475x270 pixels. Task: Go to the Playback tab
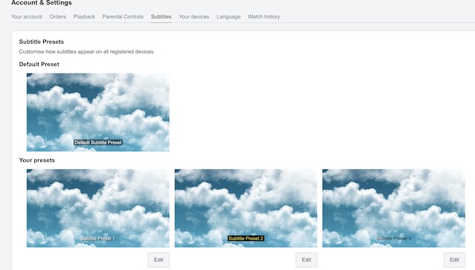coord(84,16)
